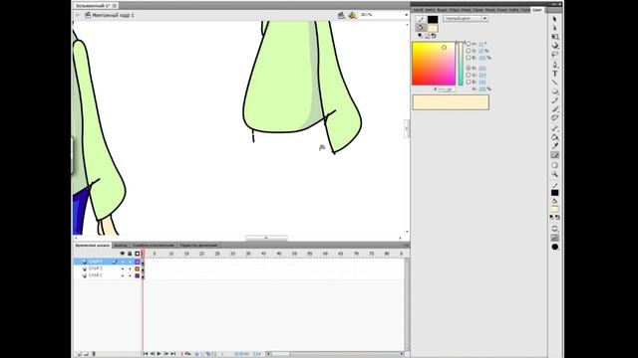The image size is (638, 358).
Task: Toggle lock dot of Слой 3
Action: [130, 268]
